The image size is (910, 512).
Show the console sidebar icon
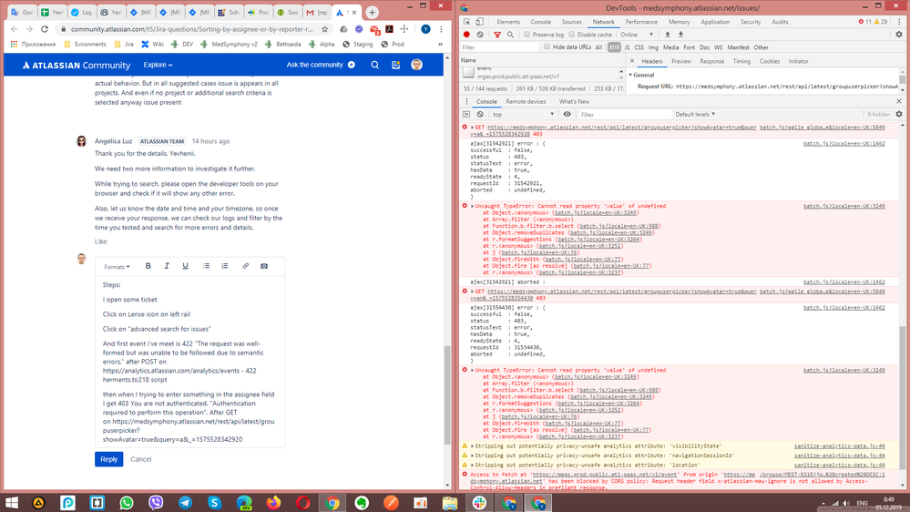click(466, 115)
